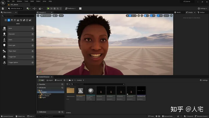Toggle rotation angle snapping
The width and height of the screenshot is (209, 118).
(151, 16)
